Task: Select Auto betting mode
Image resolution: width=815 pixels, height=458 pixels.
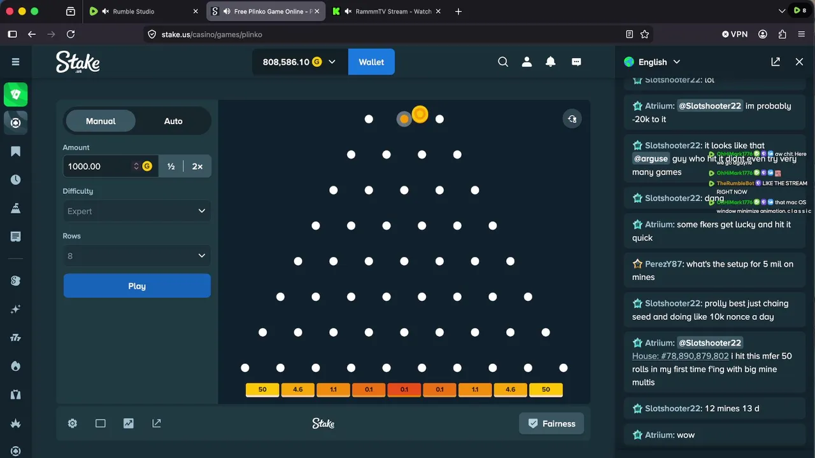Action: point(173,121)
